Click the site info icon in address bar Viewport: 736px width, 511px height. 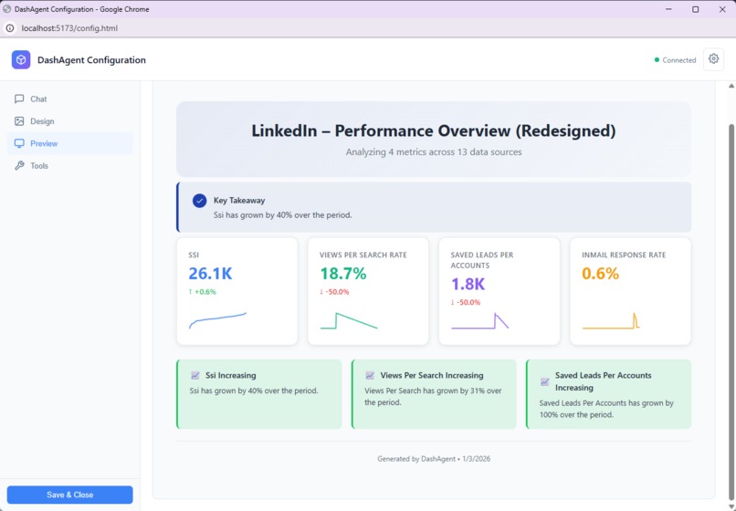point(10,28)
